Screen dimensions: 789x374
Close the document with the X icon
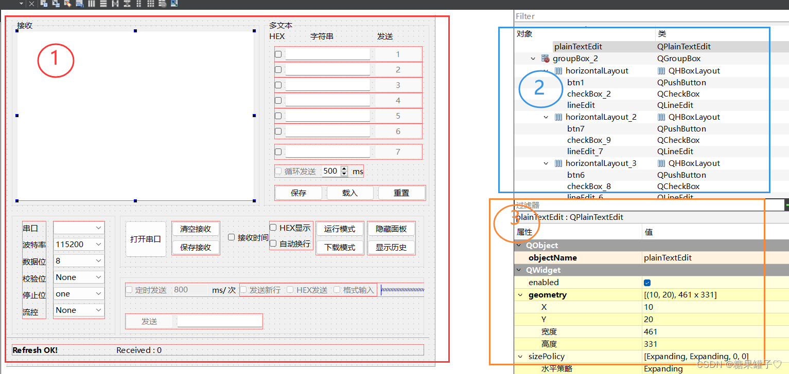[x=31, y=4]
